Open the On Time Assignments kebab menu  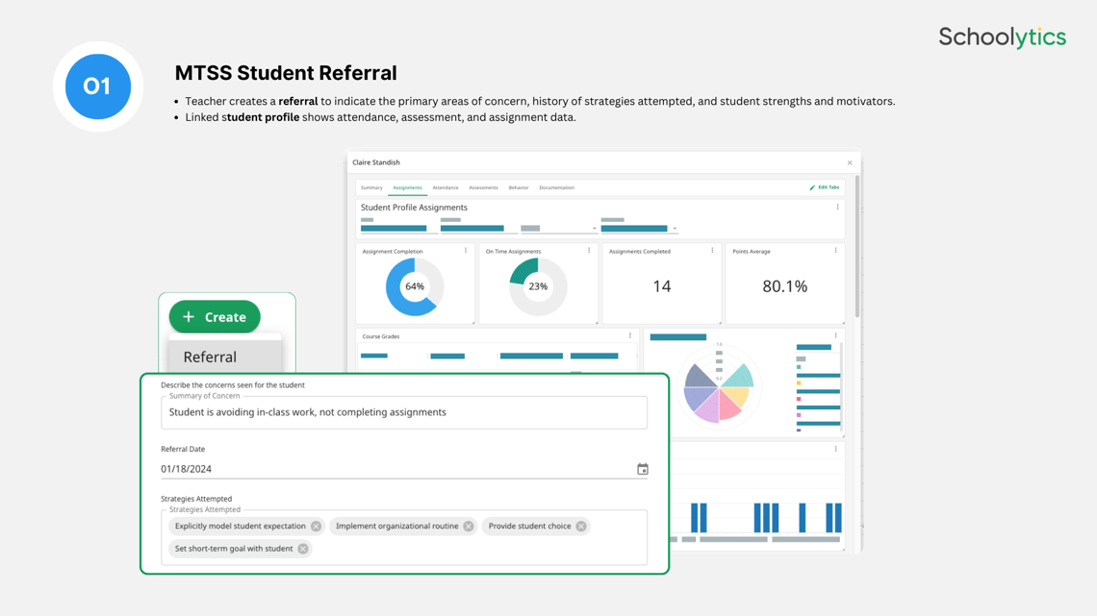coord(588,250)
